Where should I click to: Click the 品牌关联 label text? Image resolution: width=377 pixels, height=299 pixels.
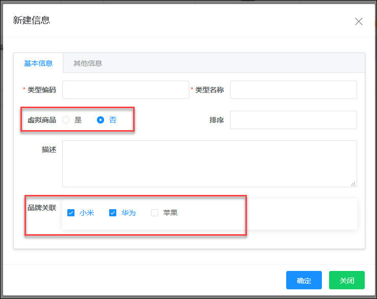pyautogui.click(x=42, y=208)
